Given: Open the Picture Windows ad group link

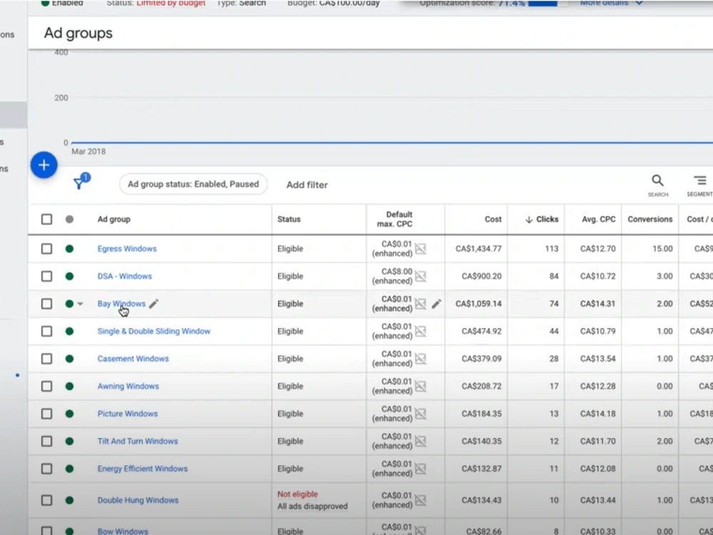Looking at the screenshot, I should click(x=128, y=414).
